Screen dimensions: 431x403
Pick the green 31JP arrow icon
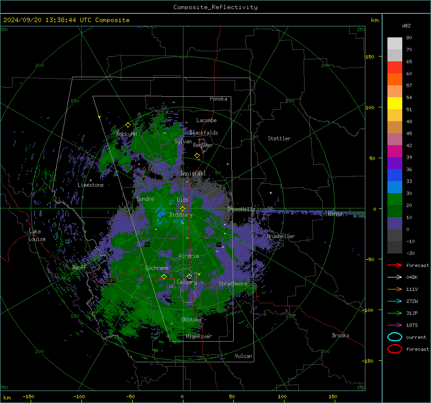pyautogui.click(x=395, y=313)
